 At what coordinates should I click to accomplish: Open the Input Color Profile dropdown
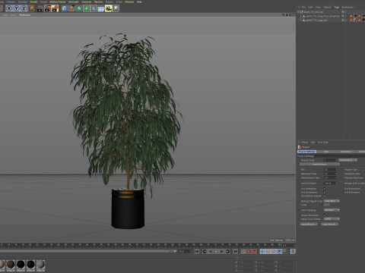332,218
